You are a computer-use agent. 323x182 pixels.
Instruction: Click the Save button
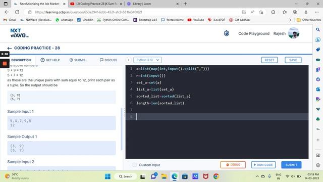coord(293,60)
